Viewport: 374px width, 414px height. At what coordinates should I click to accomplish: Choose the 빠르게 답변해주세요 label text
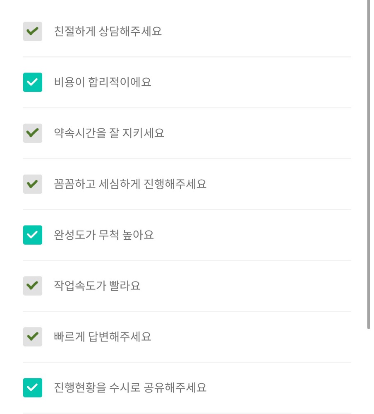pyautogui.click(x=103, y=337)
